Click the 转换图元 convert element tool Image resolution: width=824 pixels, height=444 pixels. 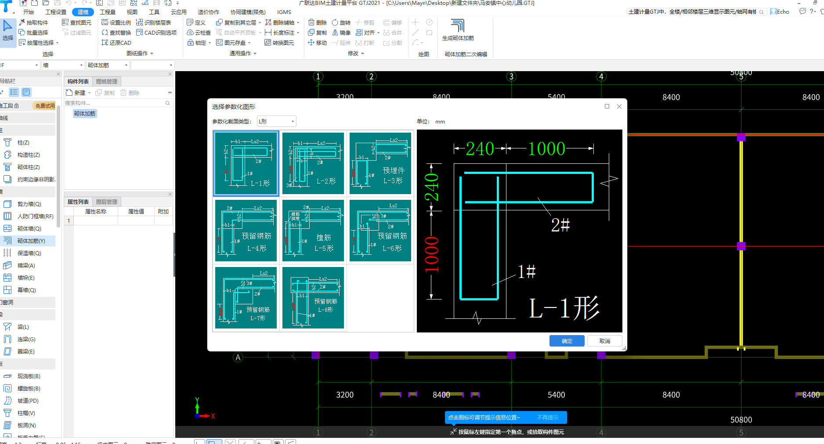[x=279, y=43]
